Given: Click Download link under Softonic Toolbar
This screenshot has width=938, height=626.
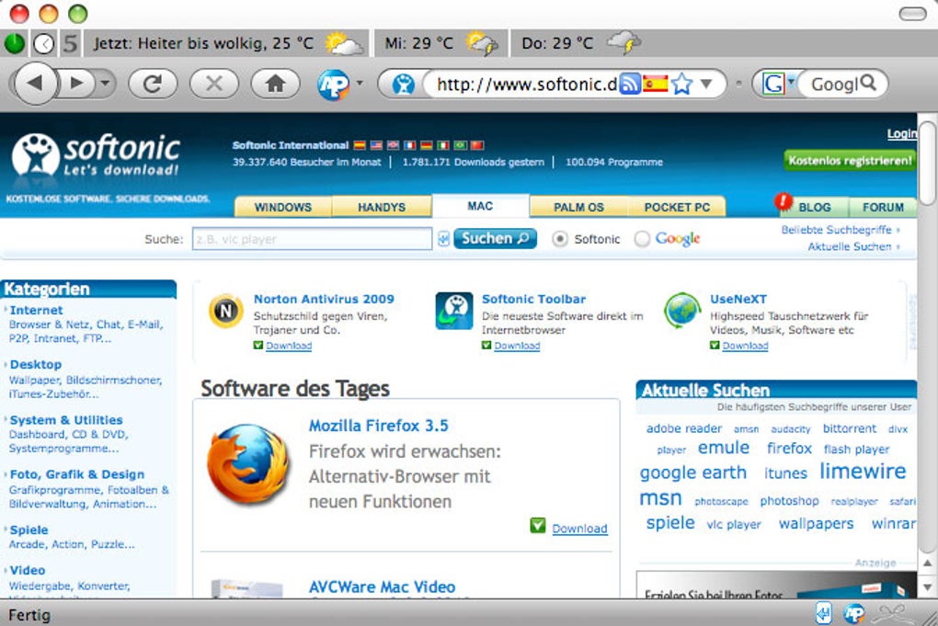Looking at the screenshot, I should click(517, 346).
